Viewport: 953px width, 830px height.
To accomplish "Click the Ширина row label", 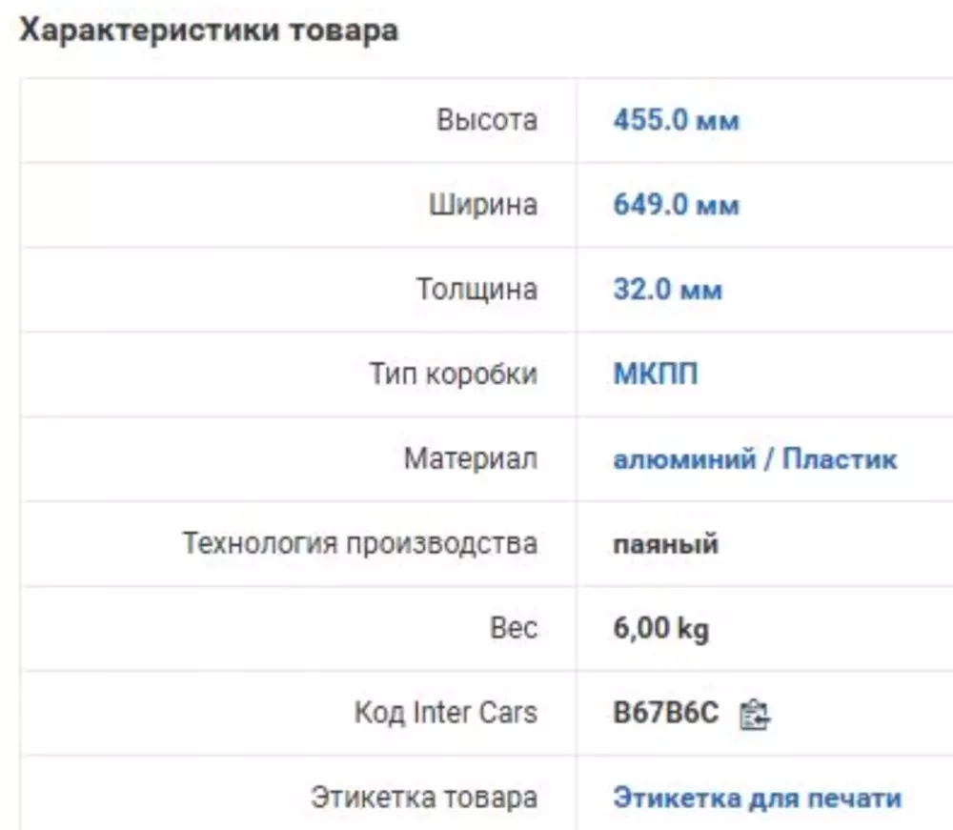I will click(482, 205).
